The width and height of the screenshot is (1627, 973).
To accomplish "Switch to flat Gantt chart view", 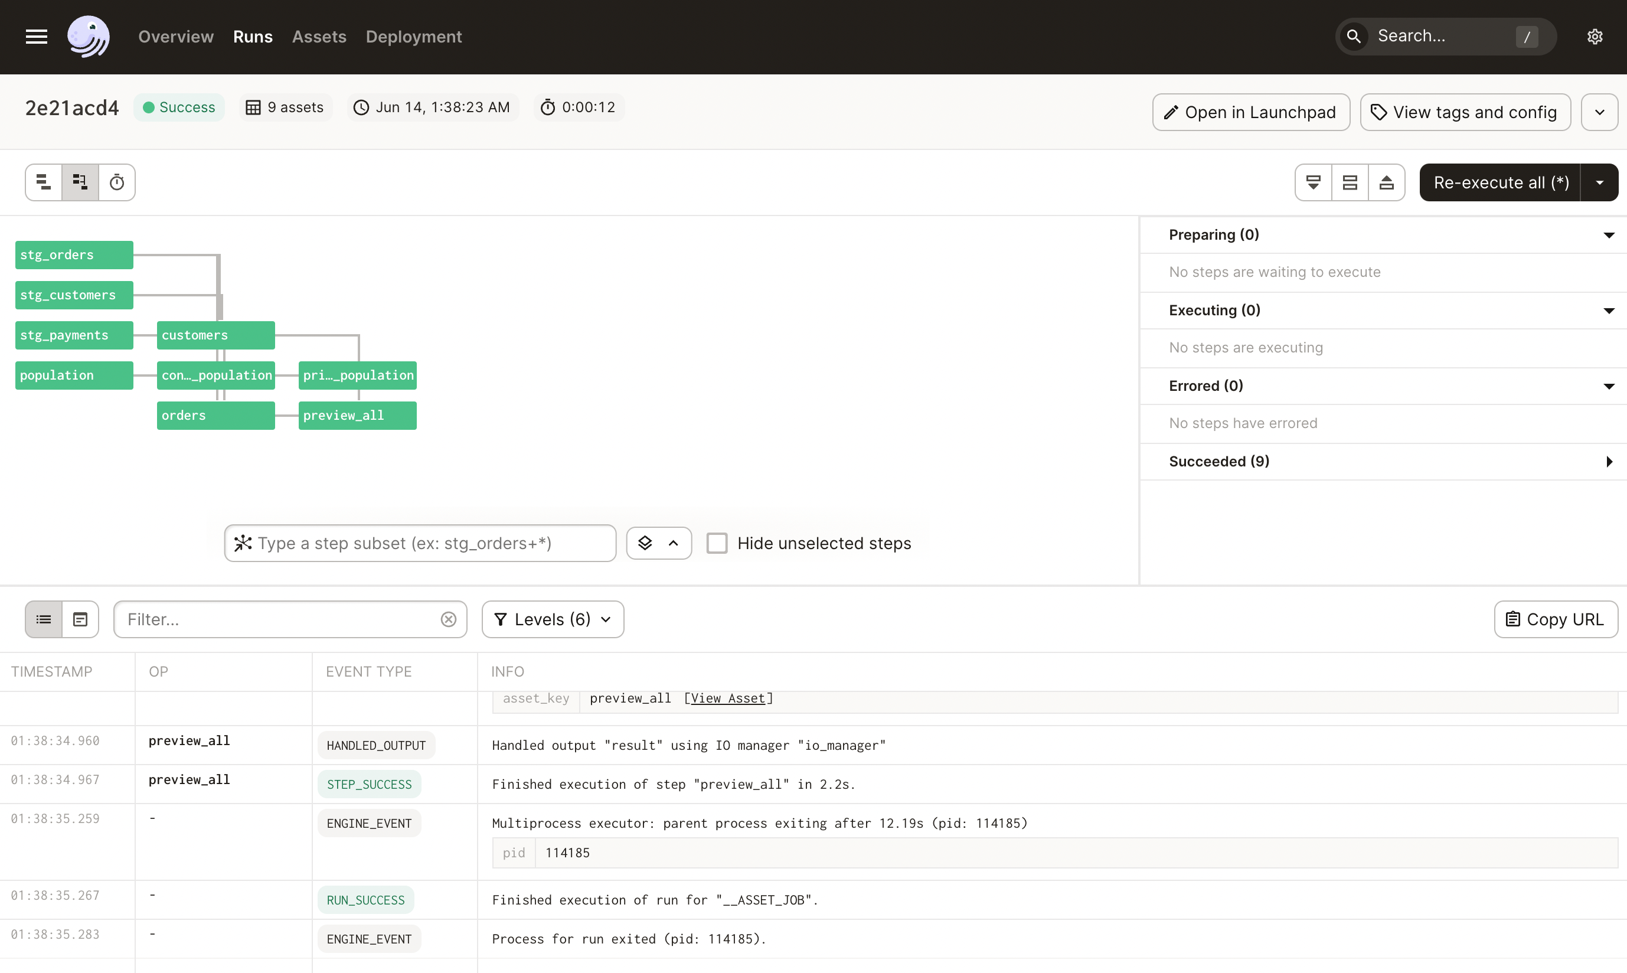I will [44, 182].
